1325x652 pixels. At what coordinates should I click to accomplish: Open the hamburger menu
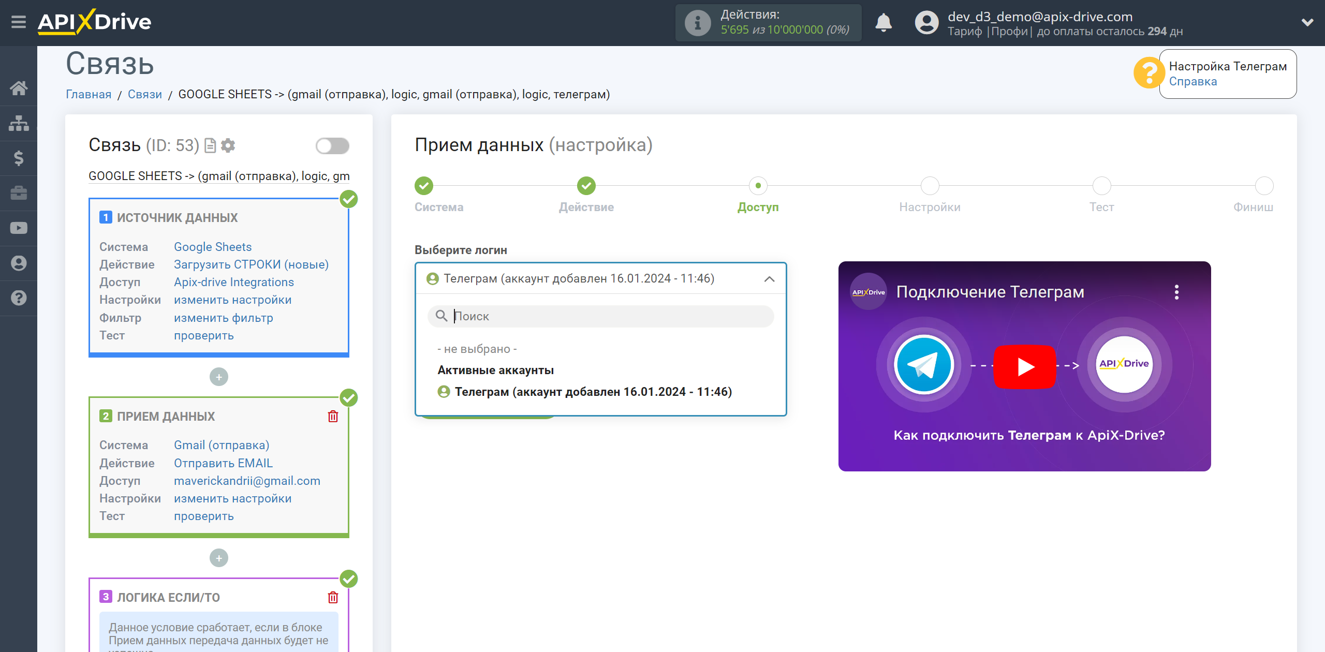[x=19, y=22]
